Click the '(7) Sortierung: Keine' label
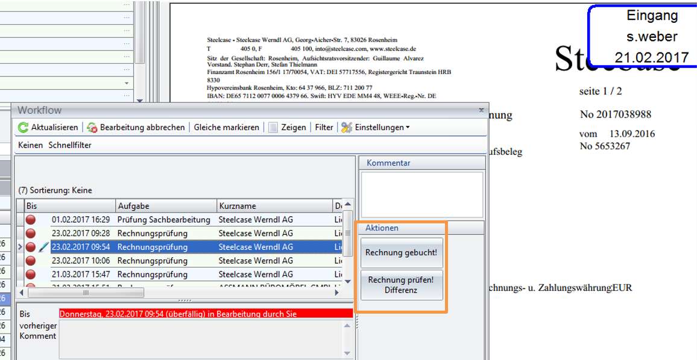 tap(55, 190)
